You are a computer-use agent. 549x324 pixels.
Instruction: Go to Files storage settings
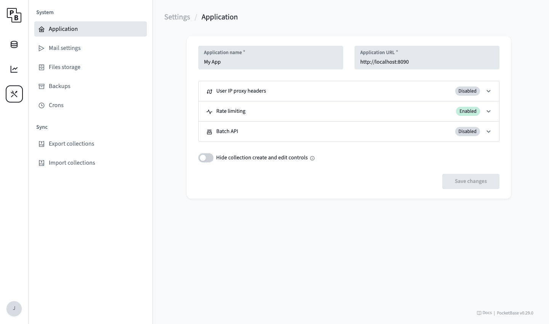[x=64, y=67]
